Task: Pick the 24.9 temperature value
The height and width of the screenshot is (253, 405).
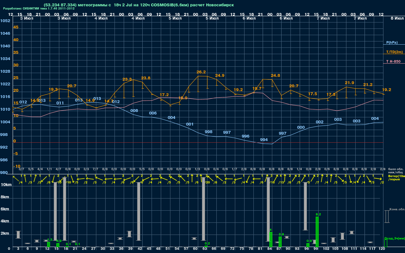Action: (220, 76)
